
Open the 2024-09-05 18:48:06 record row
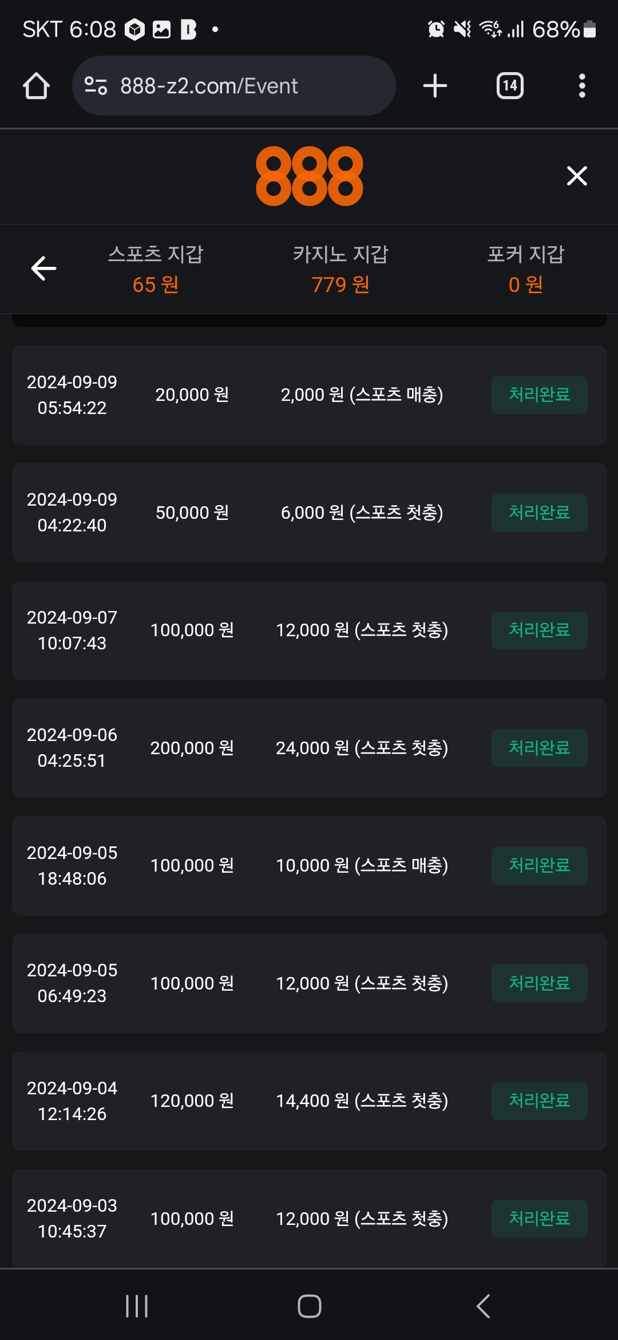click(309, 865)
